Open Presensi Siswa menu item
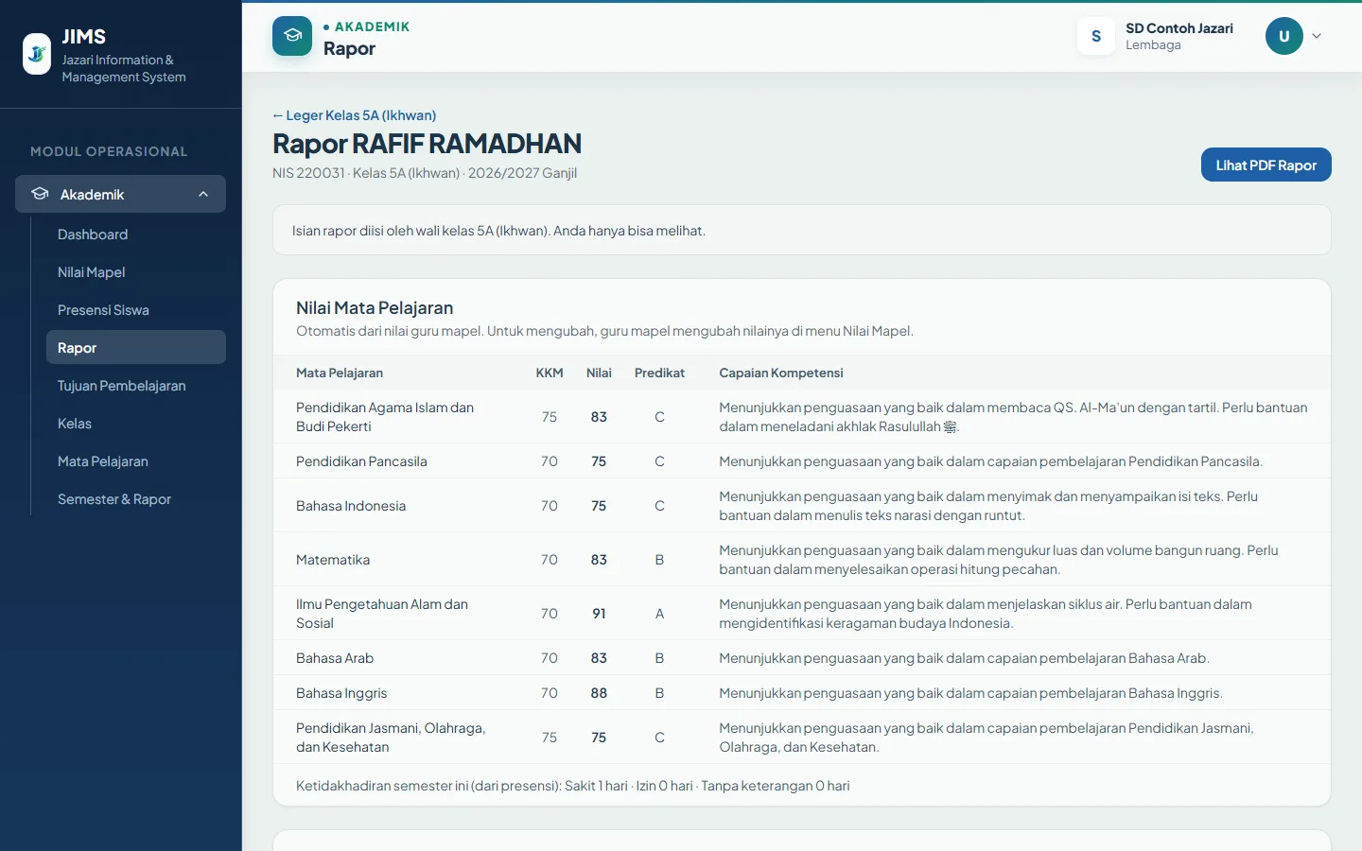 pyautogui.click(x=136, y=310)
